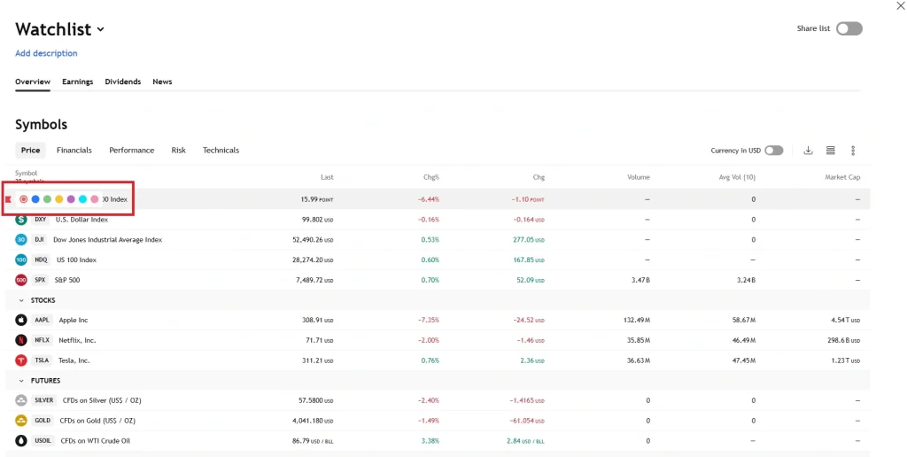
Task: Click the SPX ticker badge
Action: [x=41, y=280]
